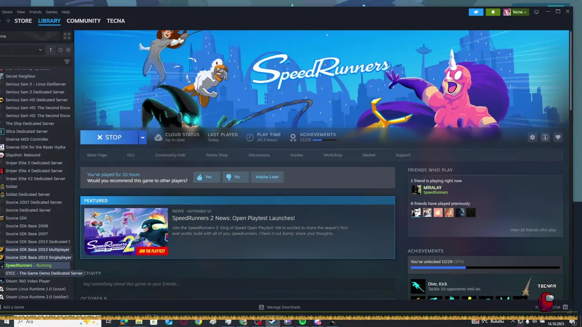Stop the running SpeedRunners game

(110, 137)
